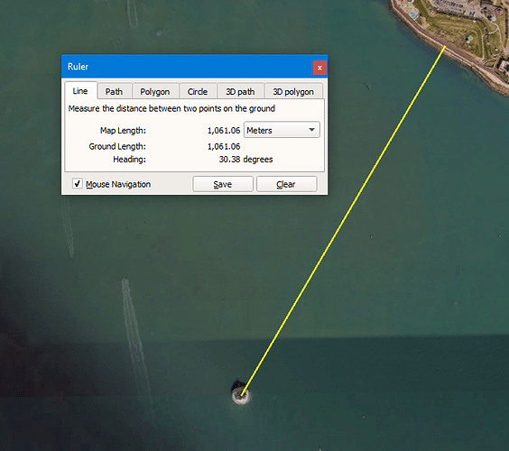Open the Circle measurement tab
509x451 pixels.
point(198,91)
